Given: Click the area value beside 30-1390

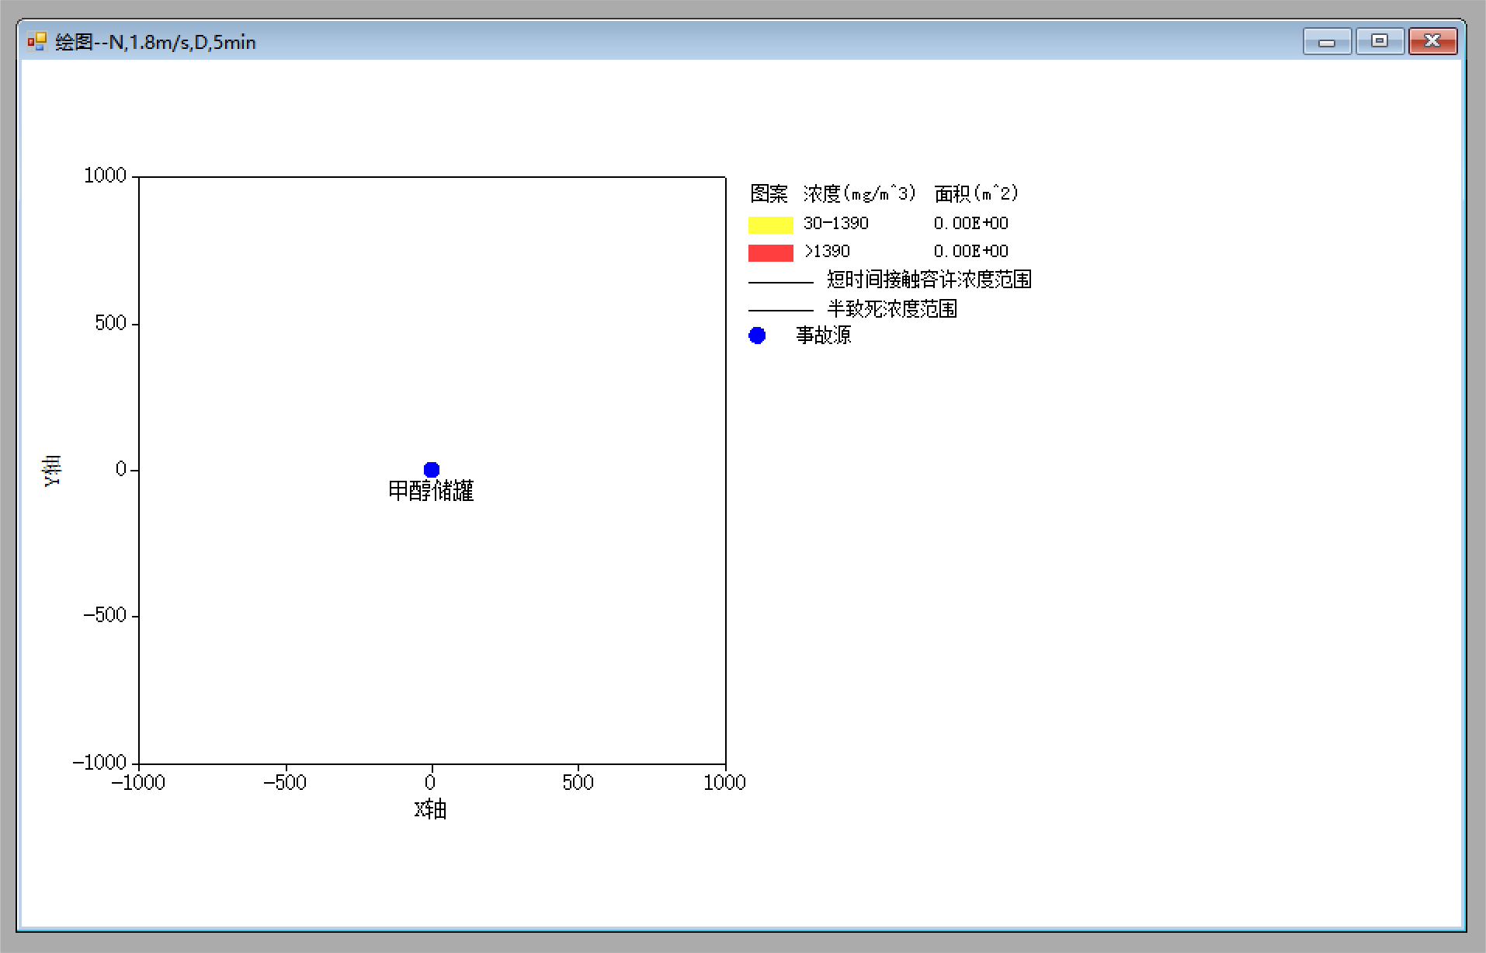Looking at the screenshot, I should (x=971, y=224).
